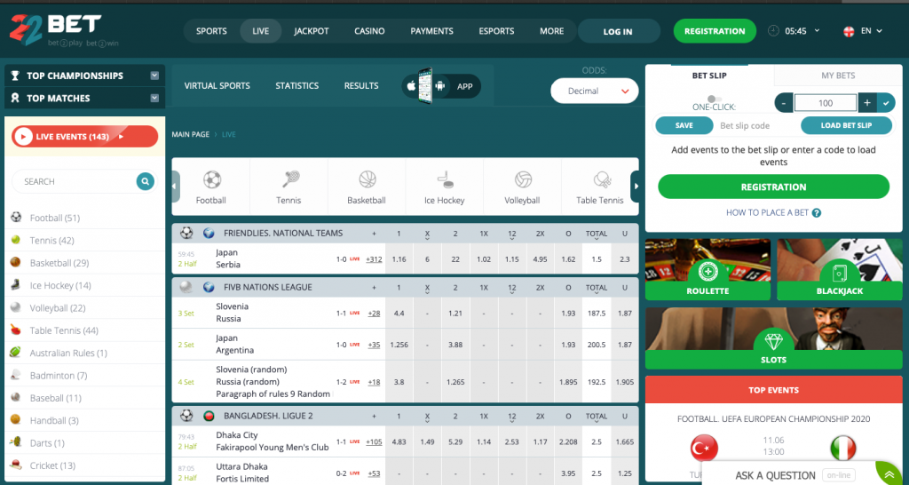This screenshot has width=909, height=485.
Task: Click the trophy icon of Top Championships
Action: coord(16,76)
